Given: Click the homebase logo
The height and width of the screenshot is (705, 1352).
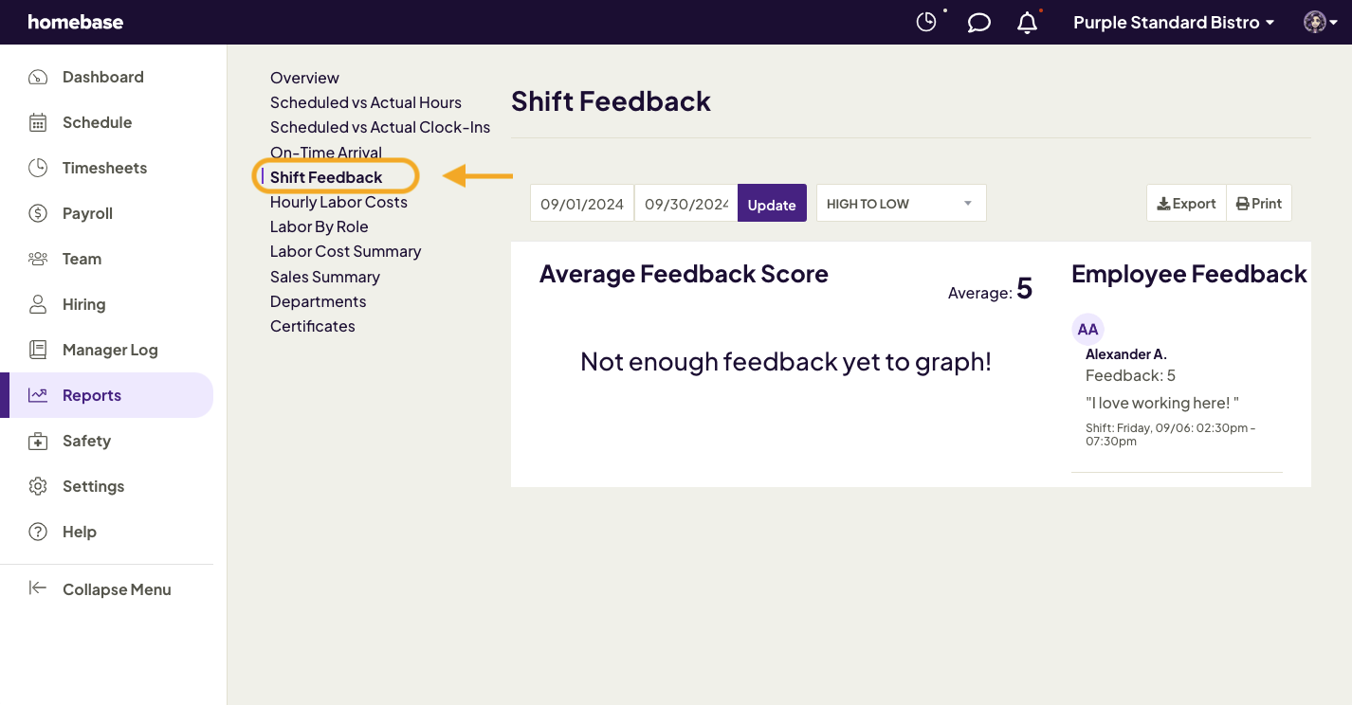Looking at the screenshot, I should 76,22.
